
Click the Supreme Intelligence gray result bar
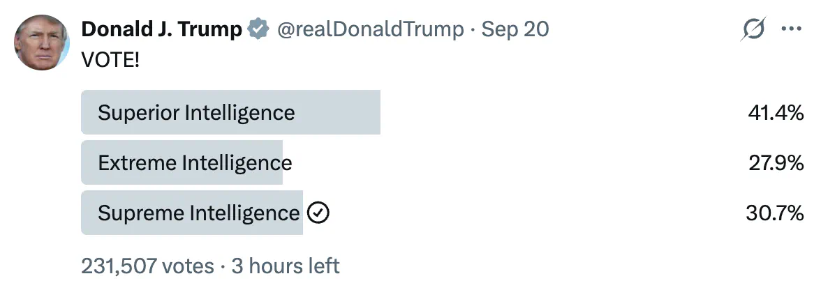[192, 213]
